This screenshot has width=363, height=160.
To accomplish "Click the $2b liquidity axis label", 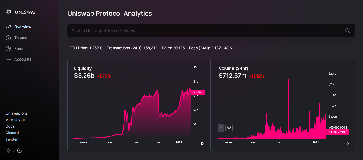I will pyautogui.click(x=196, y=110).
